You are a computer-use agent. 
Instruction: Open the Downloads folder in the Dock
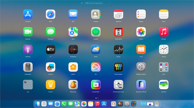(143, 104)
